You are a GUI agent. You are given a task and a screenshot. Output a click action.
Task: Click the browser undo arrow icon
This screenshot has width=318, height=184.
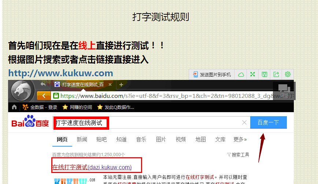click(43, 84)
